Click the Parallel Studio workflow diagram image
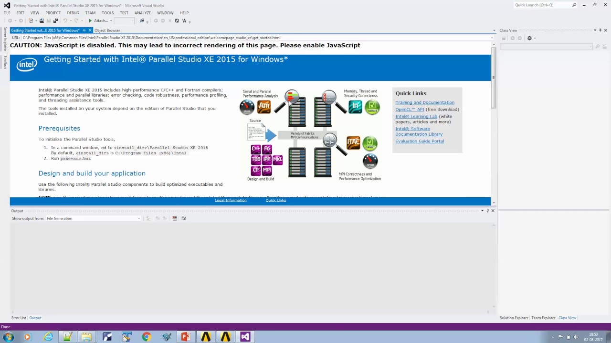 pyautogui.click(x=310, y=135)
